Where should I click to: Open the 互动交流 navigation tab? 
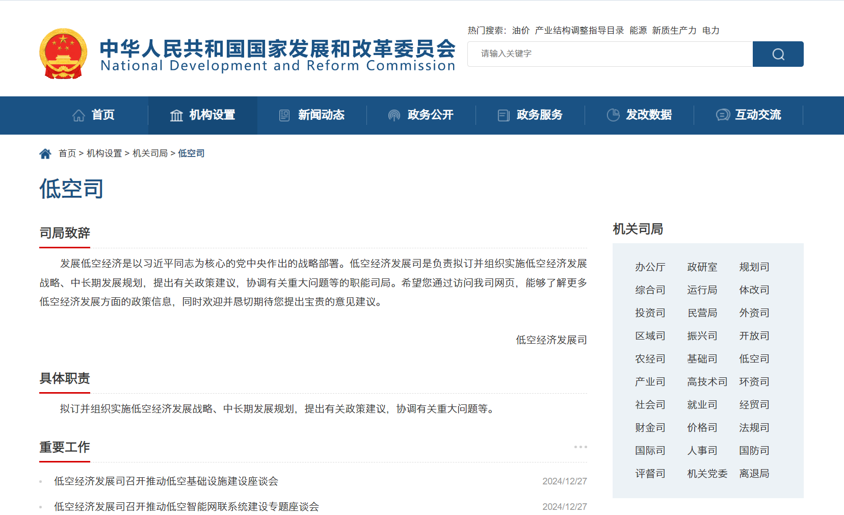click(x=748, y=115)
